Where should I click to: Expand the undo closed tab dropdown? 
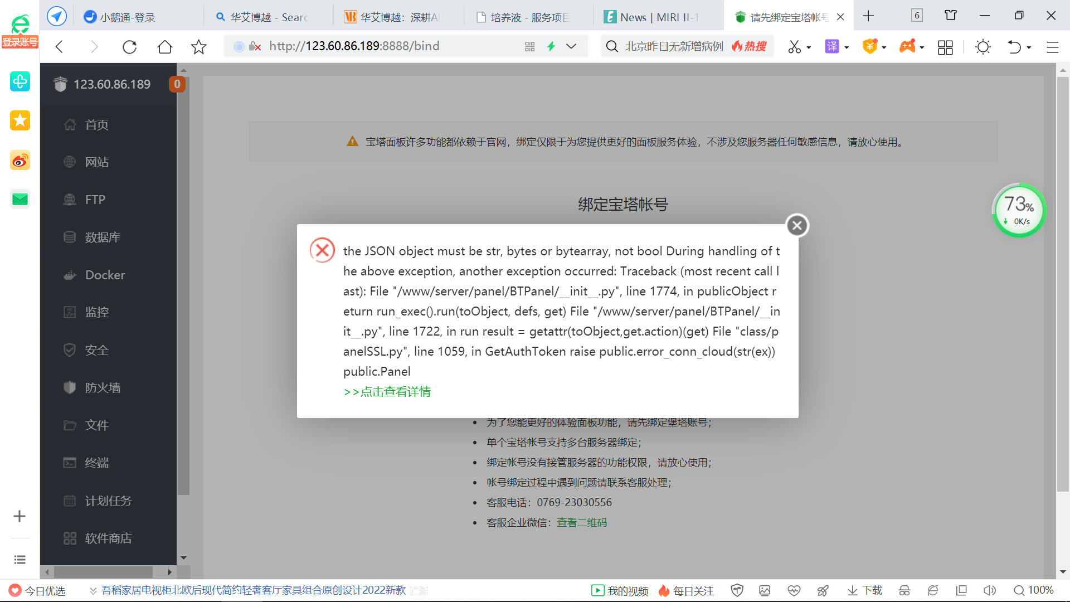[x=1029, y=47]
